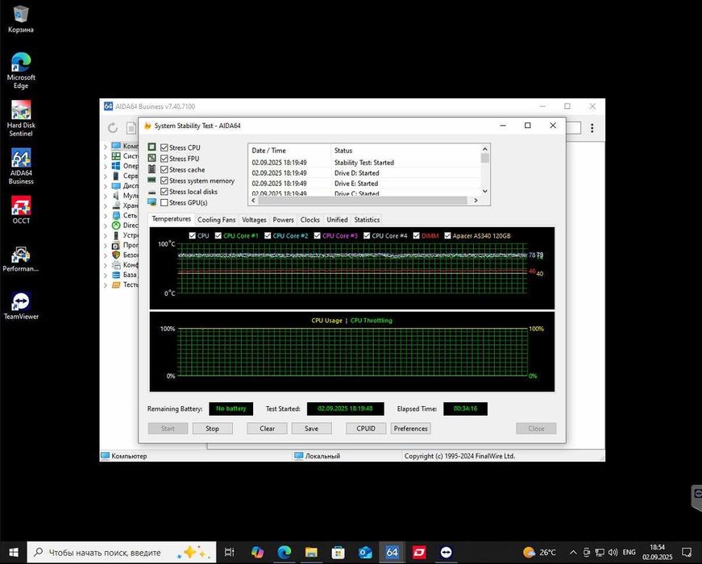The image size is (702, 564).
Task: Launch the OCCT desktop shortcut
Action: pyautogui.click(x=21, y=209)
